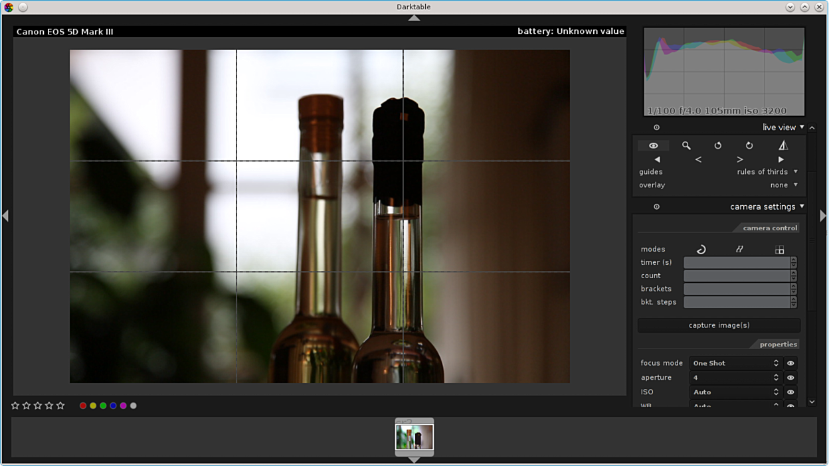Toggle on-screen display of ISO value
829x466 pixels.
click(790, 392)
